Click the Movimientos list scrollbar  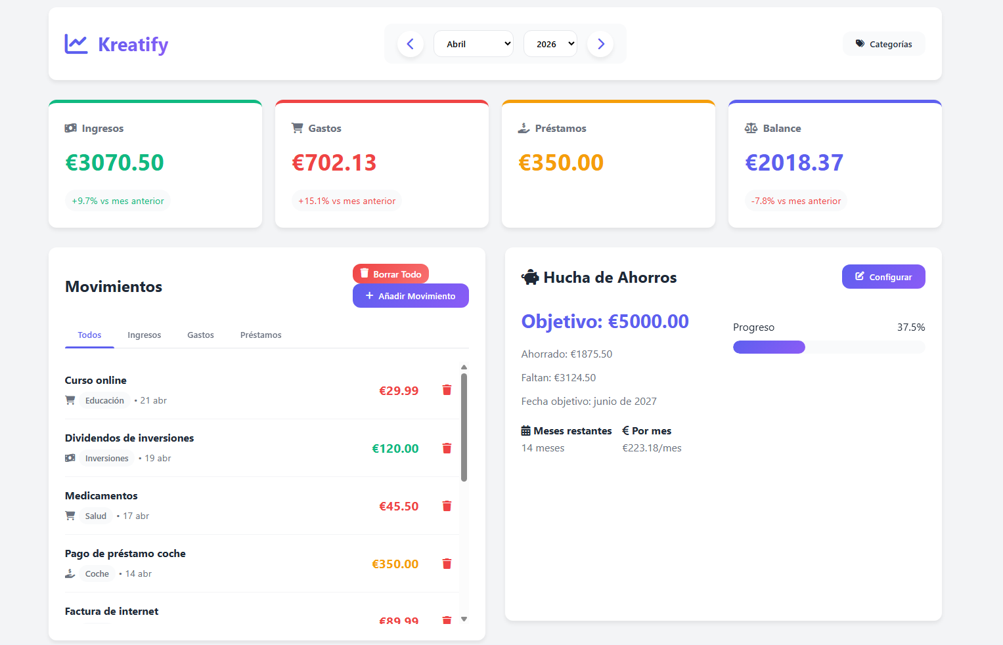464,427
